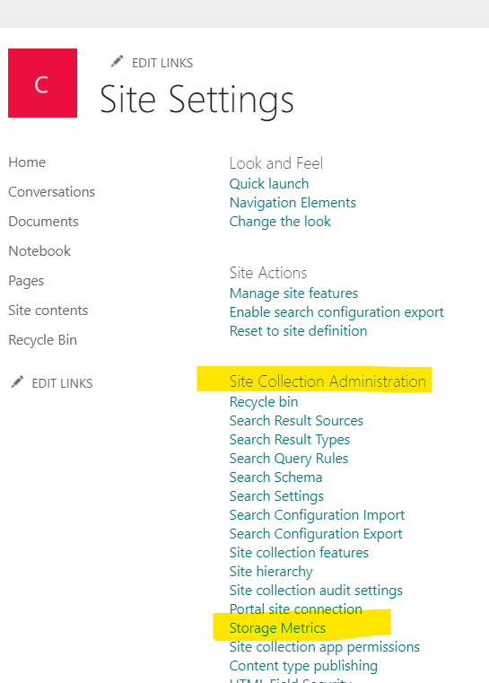Click the Site collection features link
The height and width of the screenshot is (683, 489).
point(299,553)
